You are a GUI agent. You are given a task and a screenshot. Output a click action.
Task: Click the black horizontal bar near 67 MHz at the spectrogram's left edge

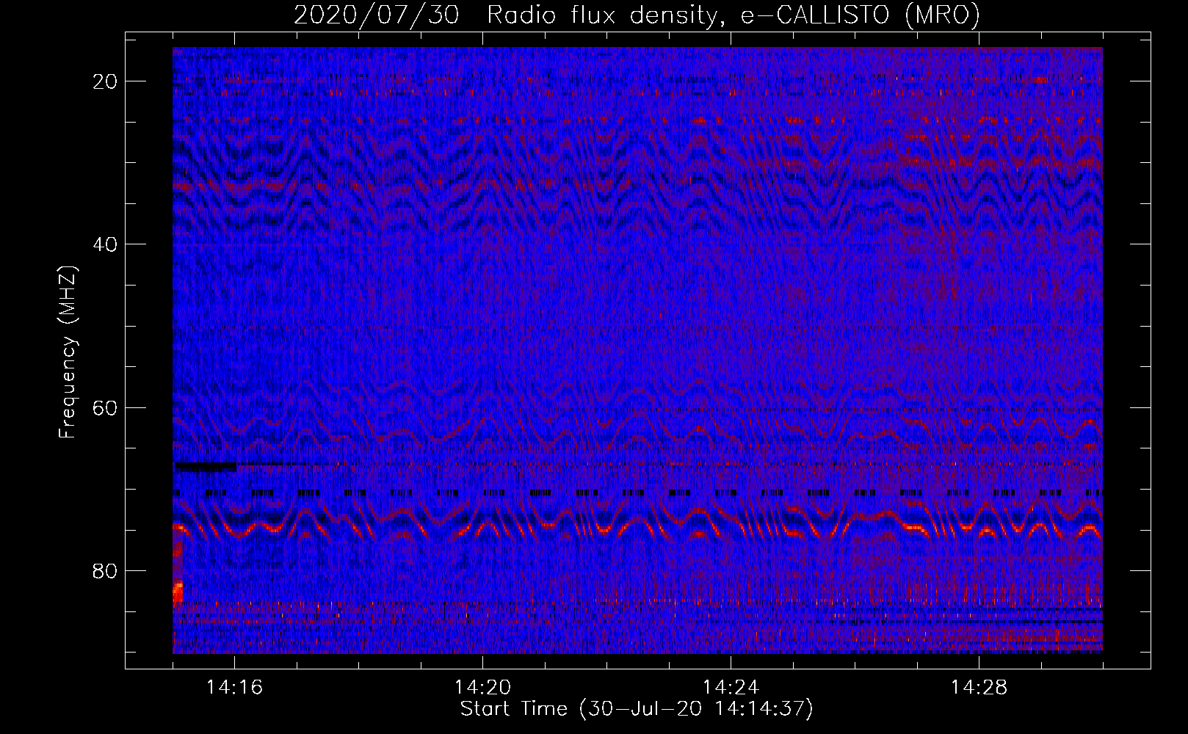click(x=205, y=466)
